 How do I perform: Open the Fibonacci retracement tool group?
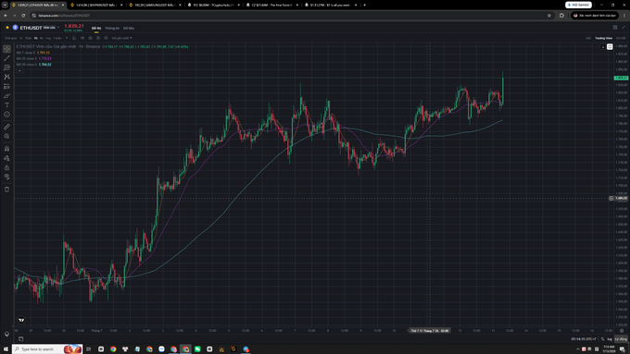point(6,67)
